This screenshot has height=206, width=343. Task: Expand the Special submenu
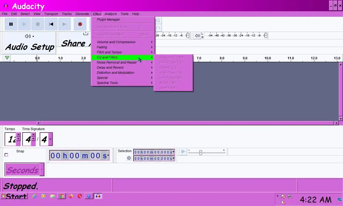pos(123,78)
